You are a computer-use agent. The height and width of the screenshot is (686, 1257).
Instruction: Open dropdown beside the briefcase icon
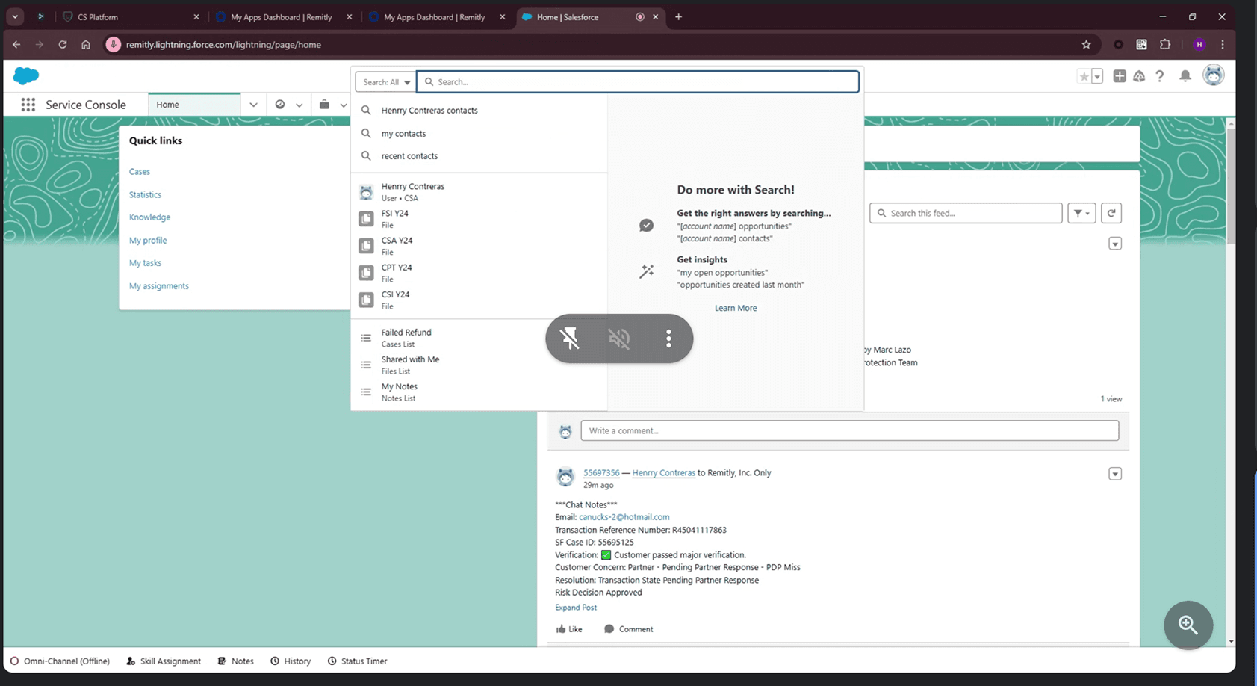coord(343,105)
